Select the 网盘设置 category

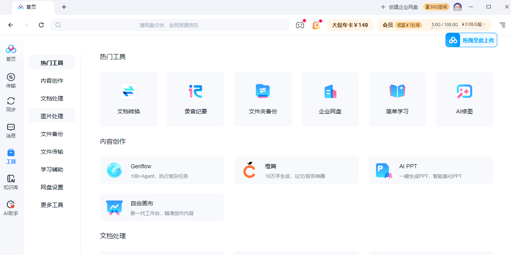(52, 187)
